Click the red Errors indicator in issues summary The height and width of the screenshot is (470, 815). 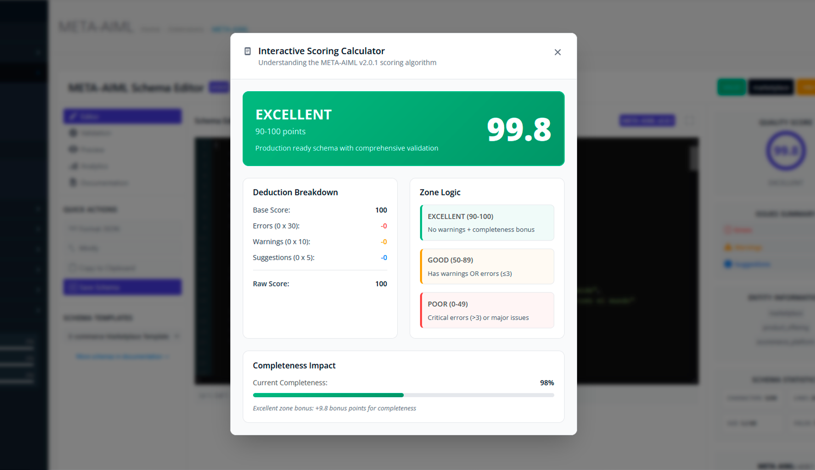point(738,230)
